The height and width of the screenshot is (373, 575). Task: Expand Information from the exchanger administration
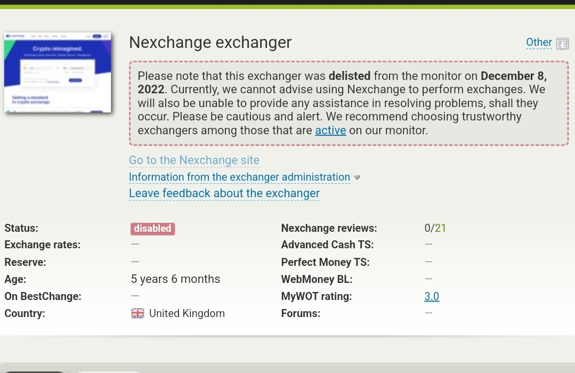click(x=239, y=177)
